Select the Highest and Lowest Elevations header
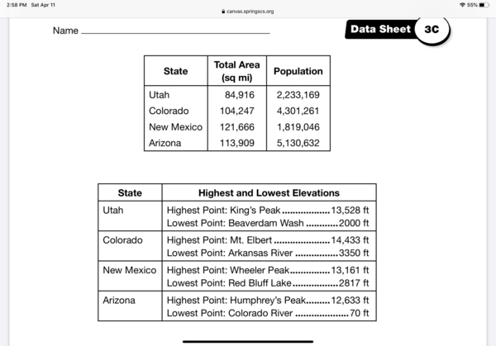The height and width of the screenshot is (346, 496). 269,192
